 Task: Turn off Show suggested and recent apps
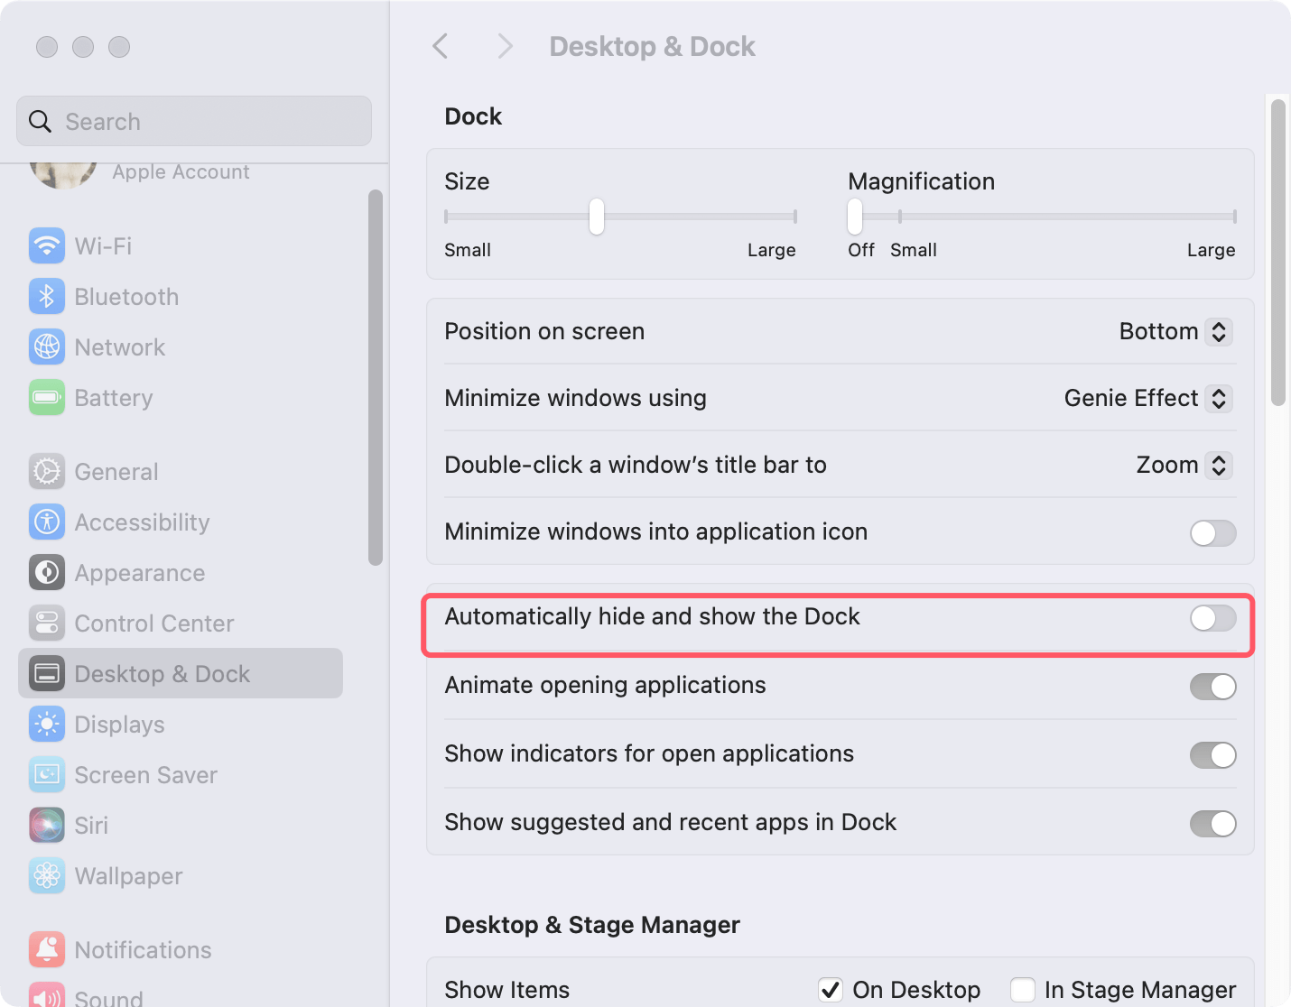[1212, 824]
